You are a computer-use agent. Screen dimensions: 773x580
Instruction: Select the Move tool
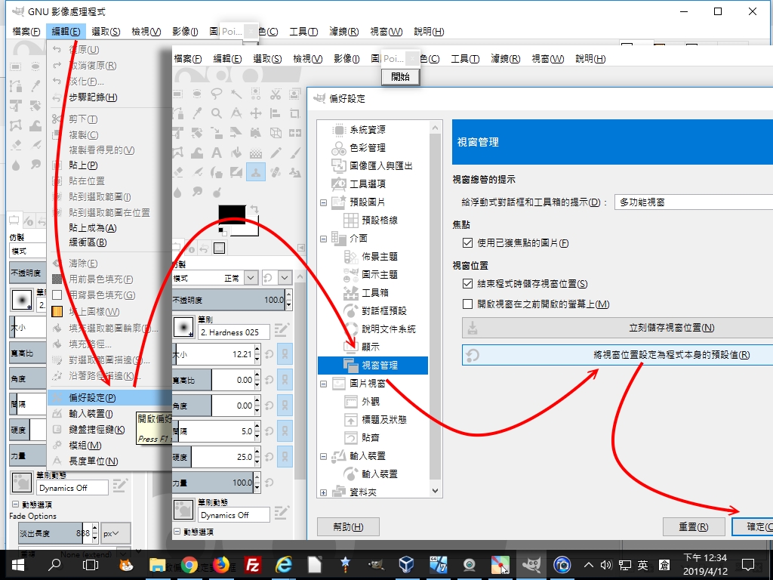pyautogui.click(x=256, y=113)
